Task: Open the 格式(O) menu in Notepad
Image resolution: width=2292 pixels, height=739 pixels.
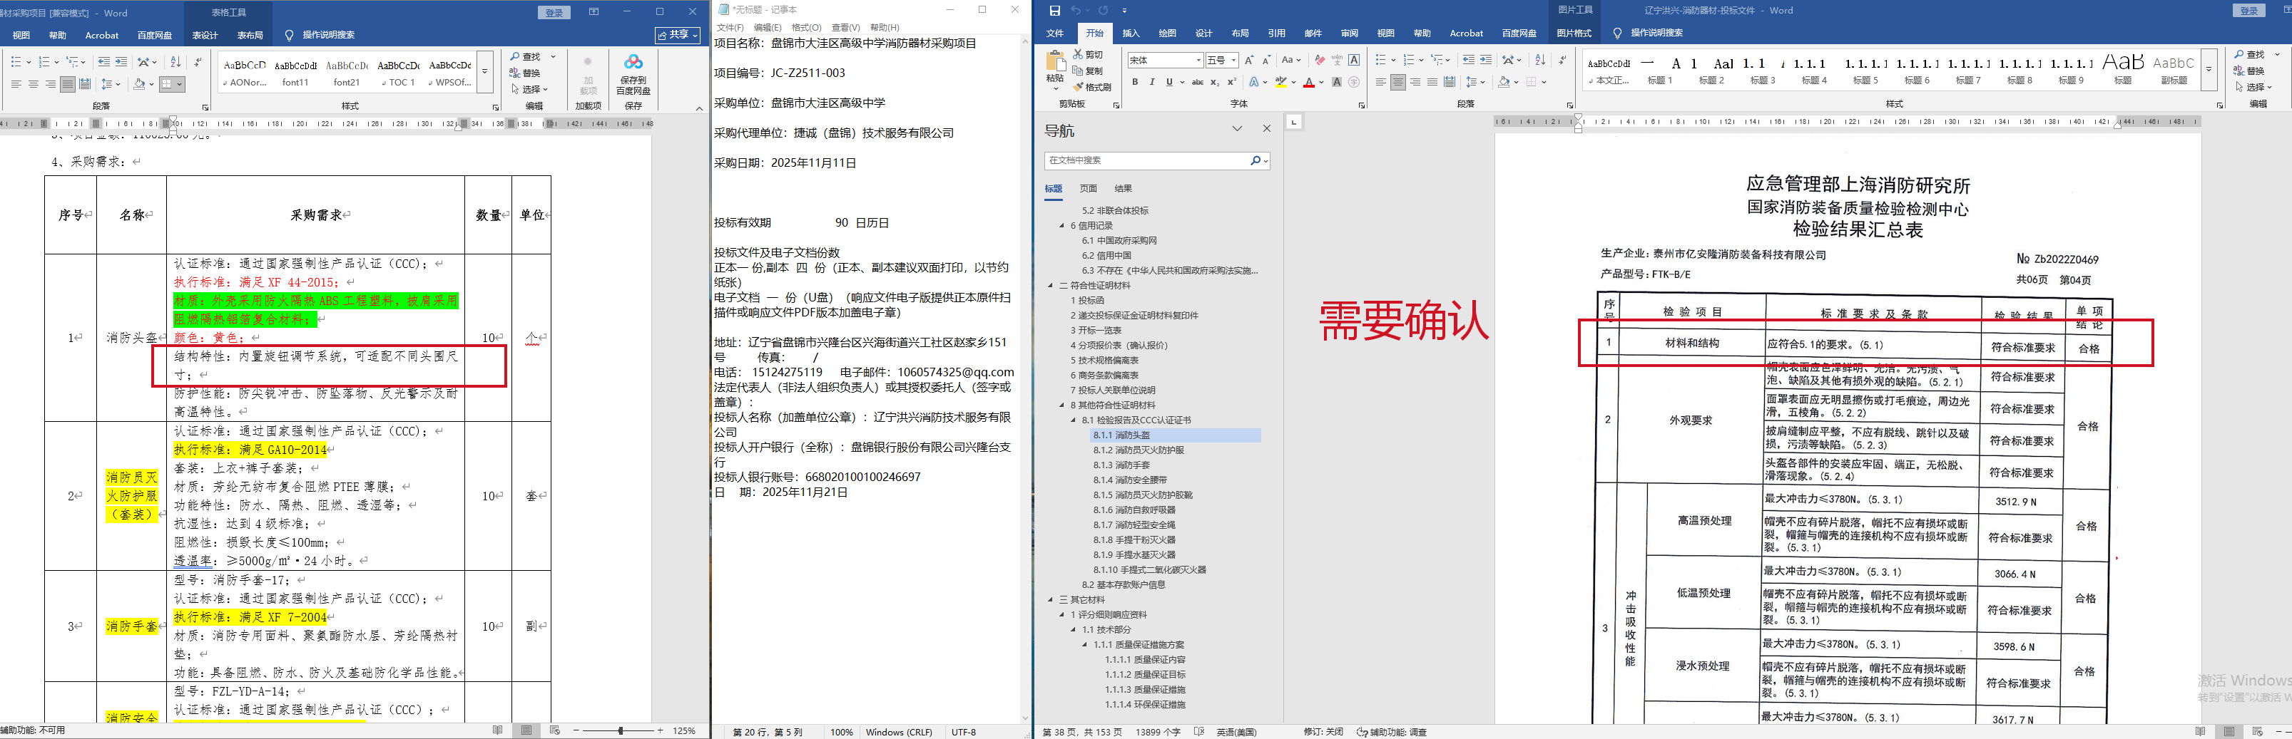Action: 806,28
